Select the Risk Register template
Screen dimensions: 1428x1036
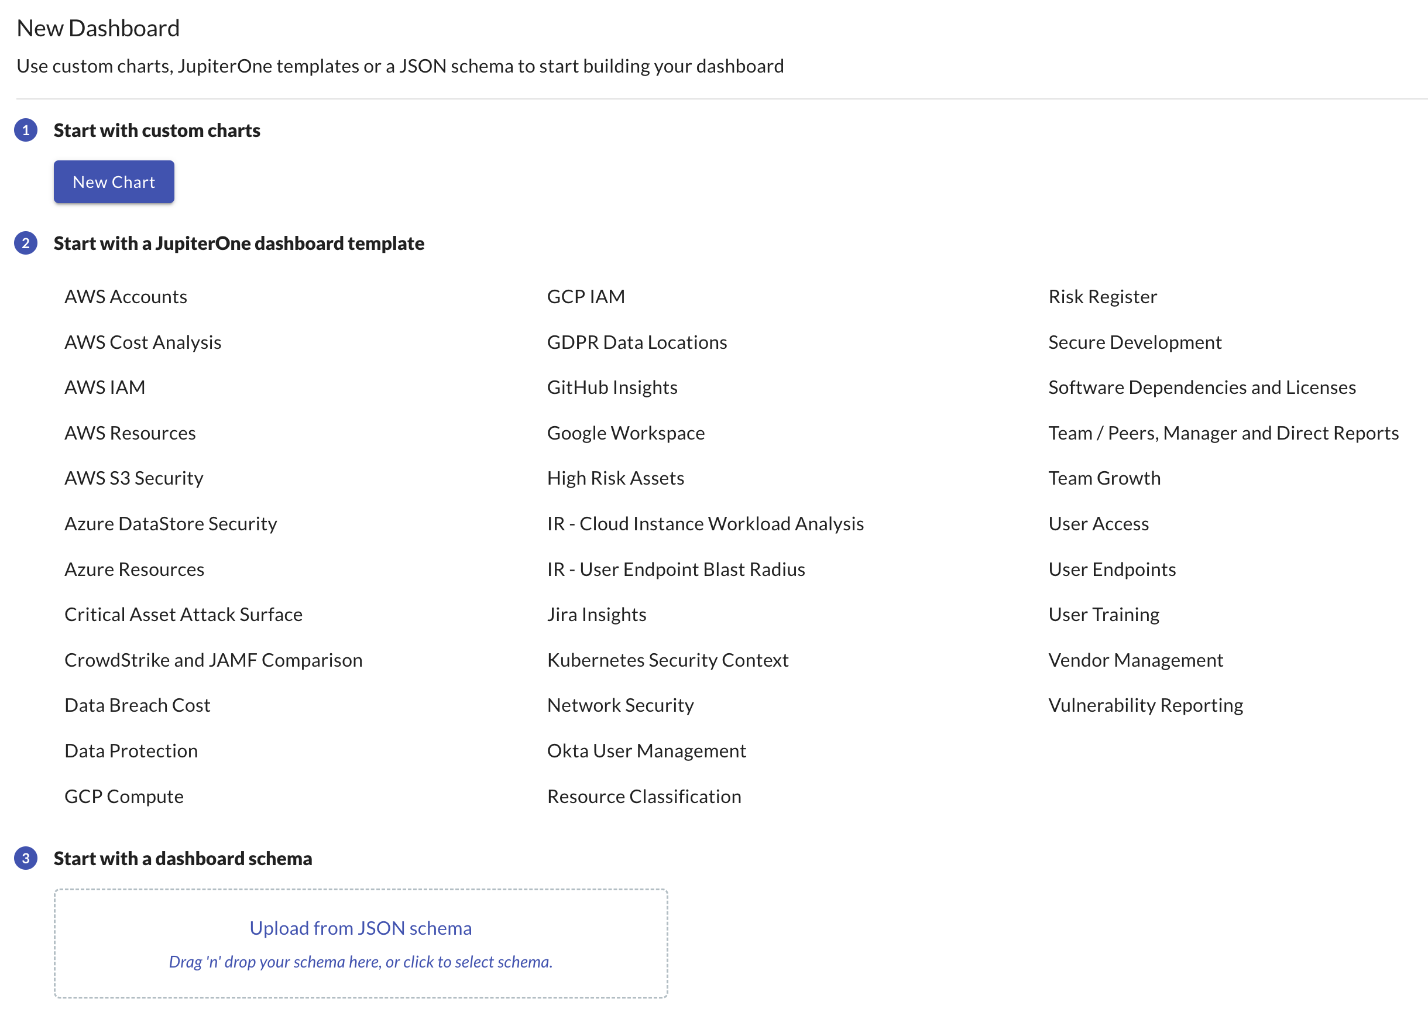click(x=1102, y=297)
